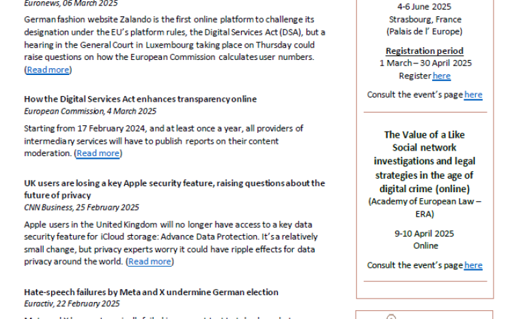Open the ERA online event page 'here' link
The width and height of the screenshot is (512, 319).
tap(473, 265)
